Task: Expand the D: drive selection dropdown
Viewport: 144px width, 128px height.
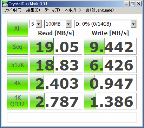Action: coord(133,24)
